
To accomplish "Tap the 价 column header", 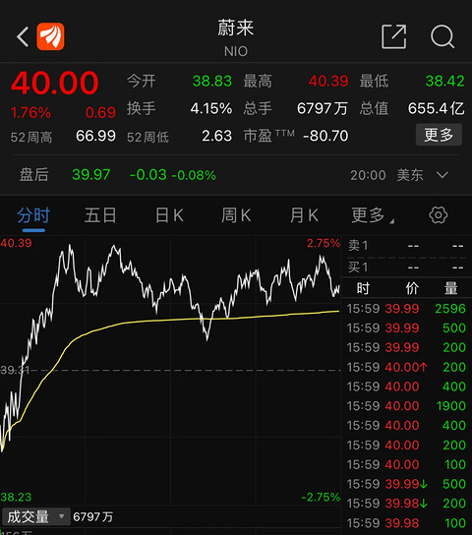I will click(412, 289).
